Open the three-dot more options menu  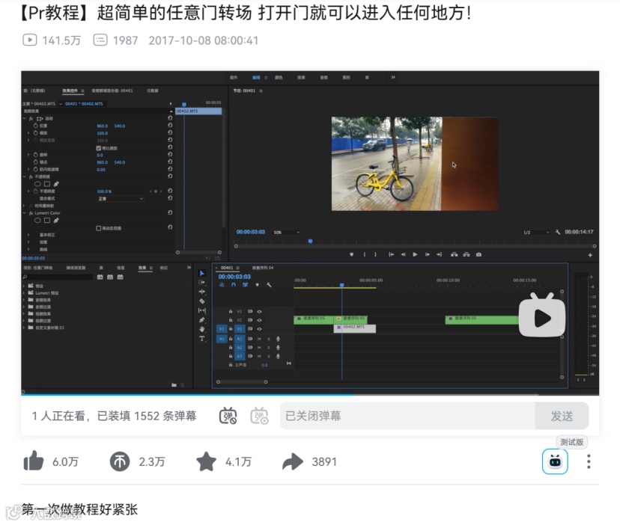[589, 461]
